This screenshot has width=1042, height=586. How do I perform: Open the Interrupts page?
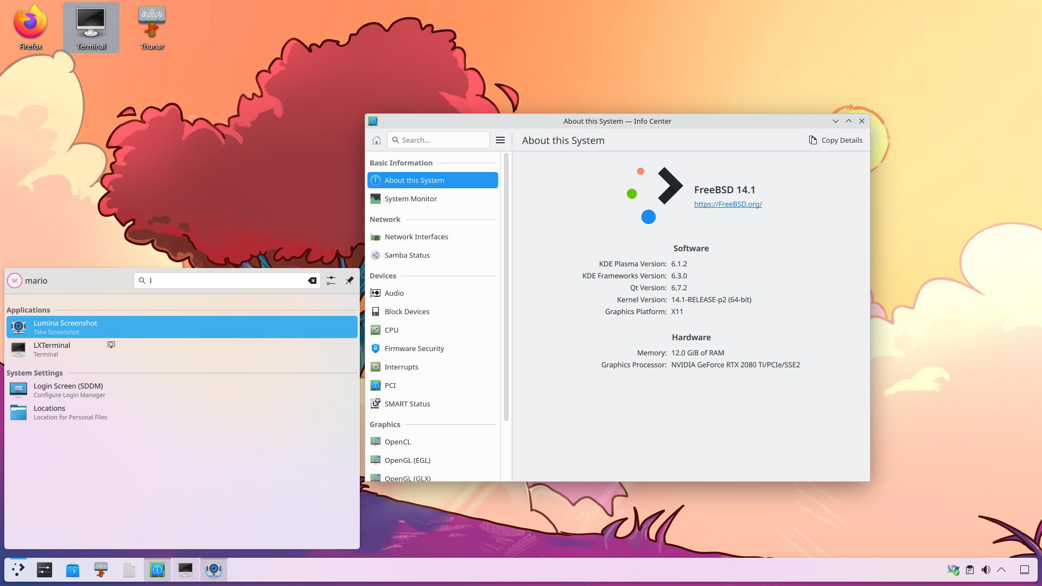pos(433,367)
